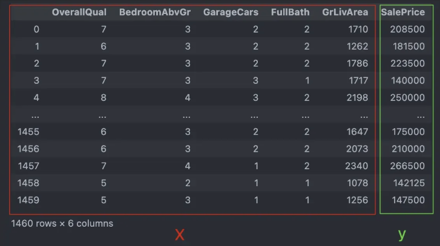This screenshot has height=246, width=440.
Task: Click the BedroomAbvGr column header
Action: (x=155, y=12)
